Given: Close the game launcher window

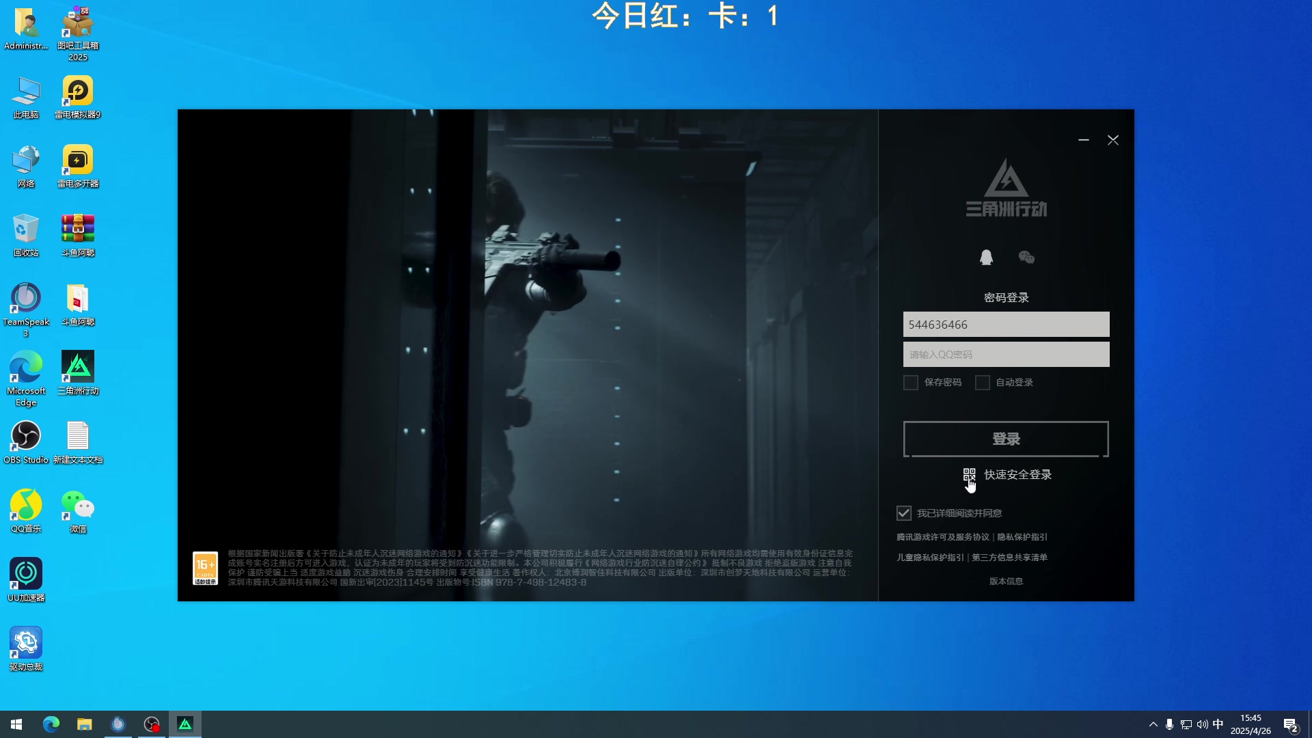Looking at the screenshot, I should (1112, 140).
